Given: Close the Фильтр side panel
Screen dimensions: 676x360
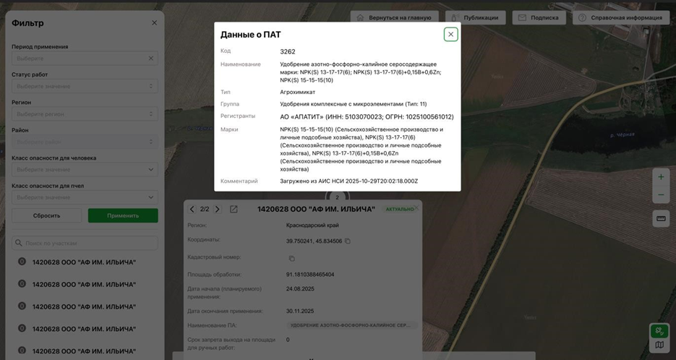Looking at the screenshot, I should pyautogui.click(x=154, y=23).
